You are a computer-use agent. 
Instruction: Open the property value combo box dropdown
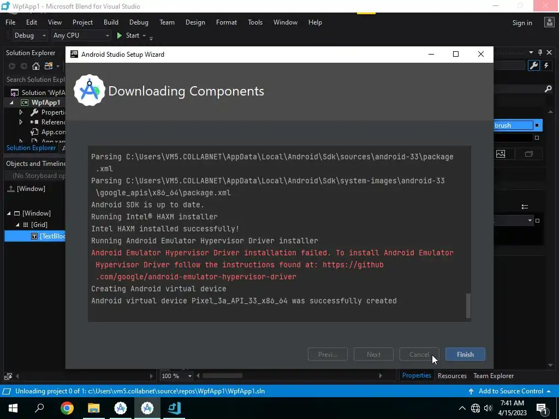(x=530, y=220)
